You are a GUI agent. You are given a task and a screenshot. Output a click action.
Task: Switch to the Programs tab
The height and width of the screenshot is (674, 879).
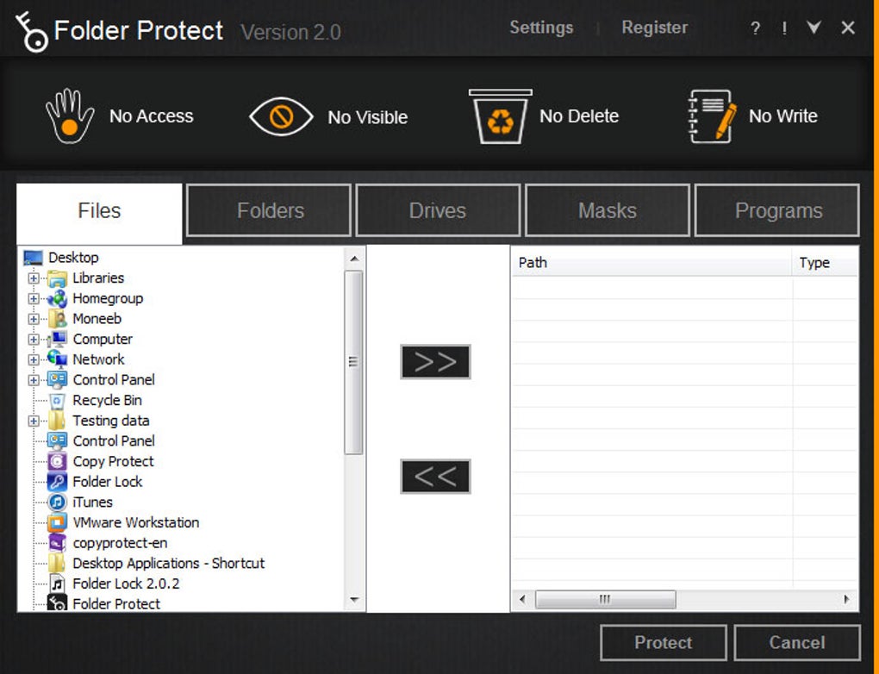pyautogui.click(x=777, y=211)
